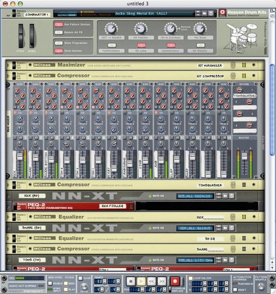Expand the Maximizer device
The height and width of the screenshot is (294, 276).
(x=8, y=65)
